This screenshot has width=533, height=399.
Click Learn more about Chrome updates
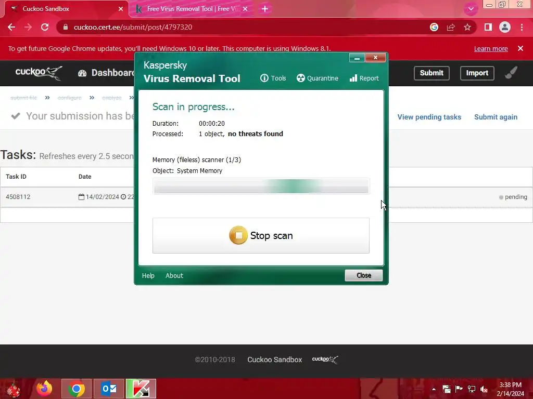click(x=491, y=48)
